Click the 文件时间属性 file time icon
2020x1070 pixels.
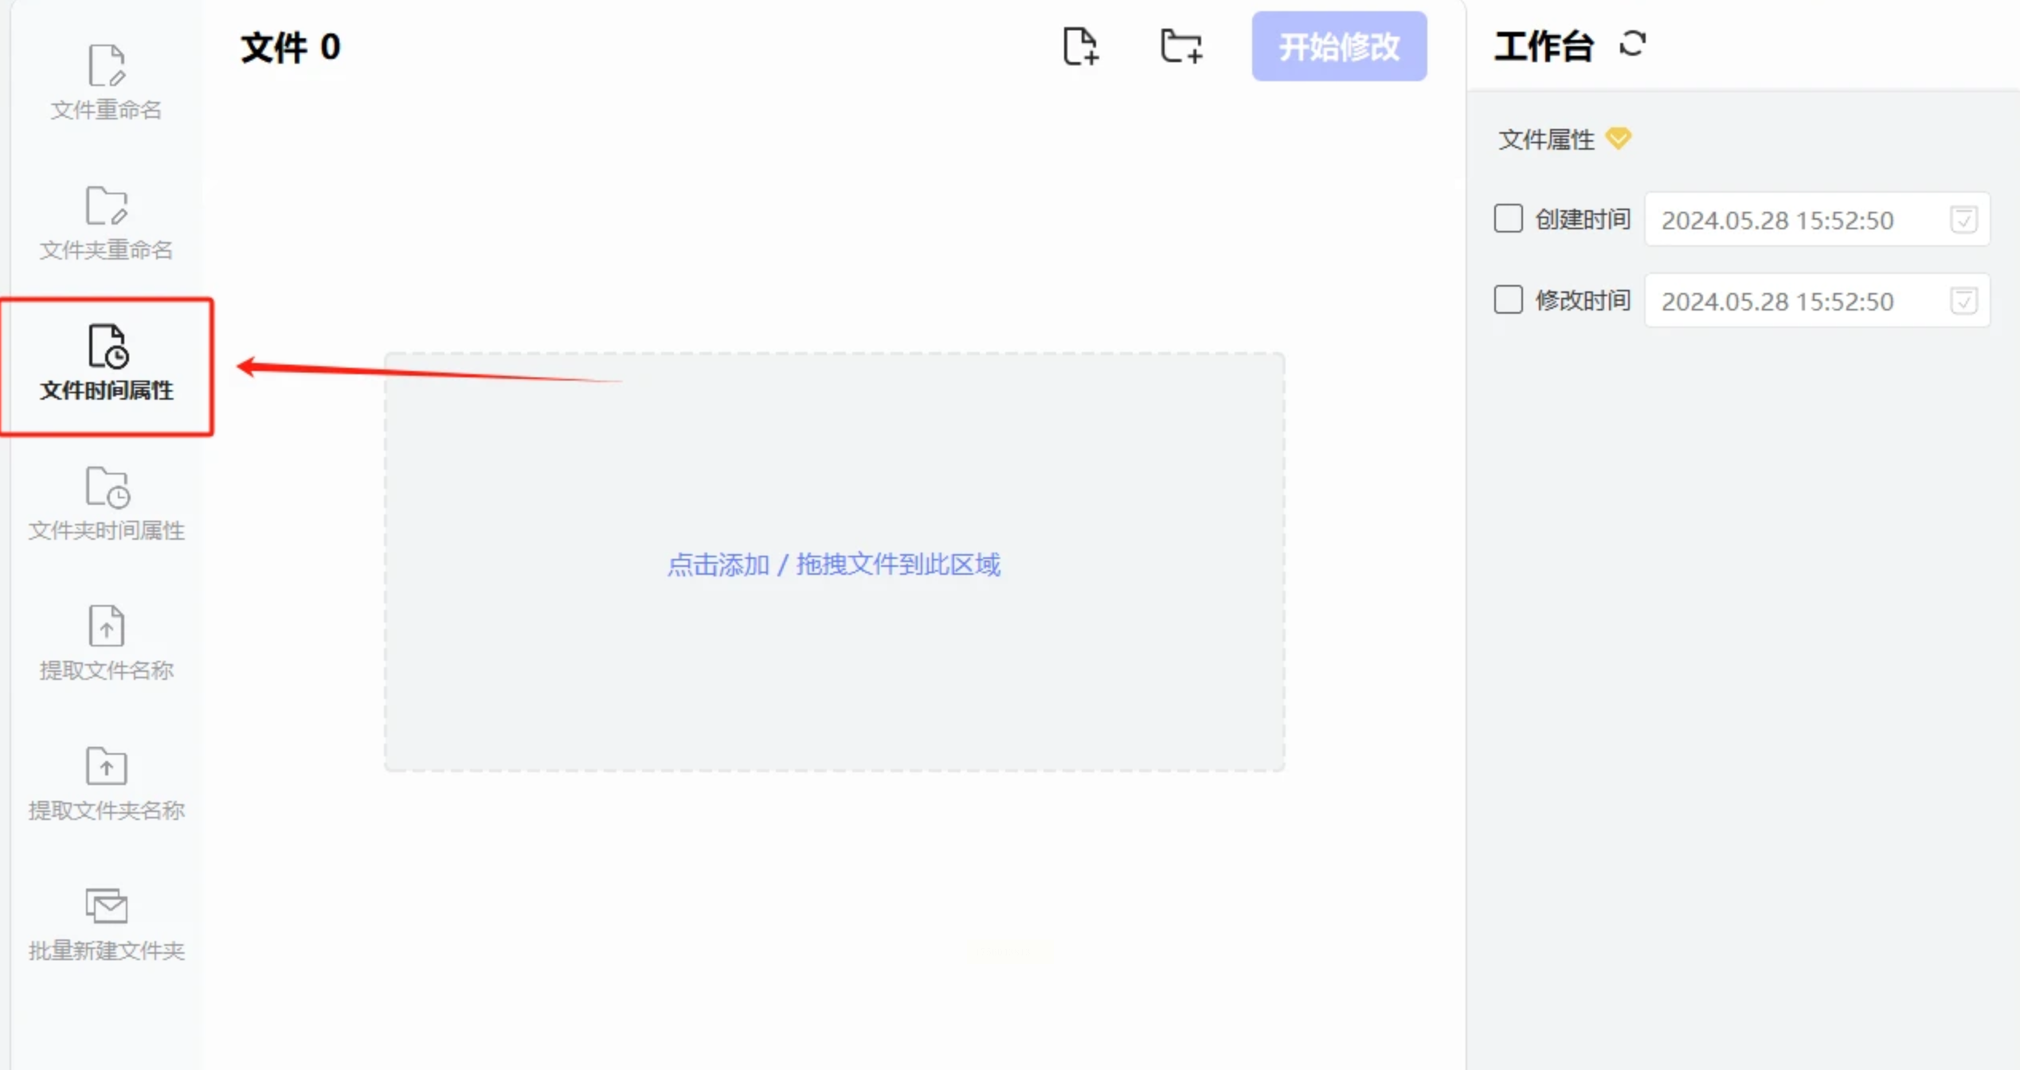(x=108, y=346)
